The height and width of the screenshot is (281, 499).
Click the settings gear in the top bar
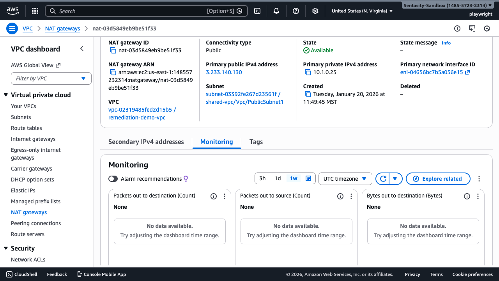[315, 11]
